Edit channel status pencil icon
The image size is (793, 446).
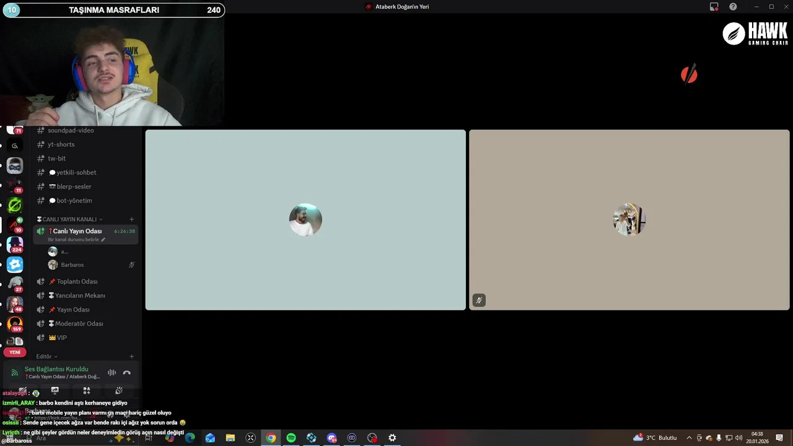click(103, 240)
